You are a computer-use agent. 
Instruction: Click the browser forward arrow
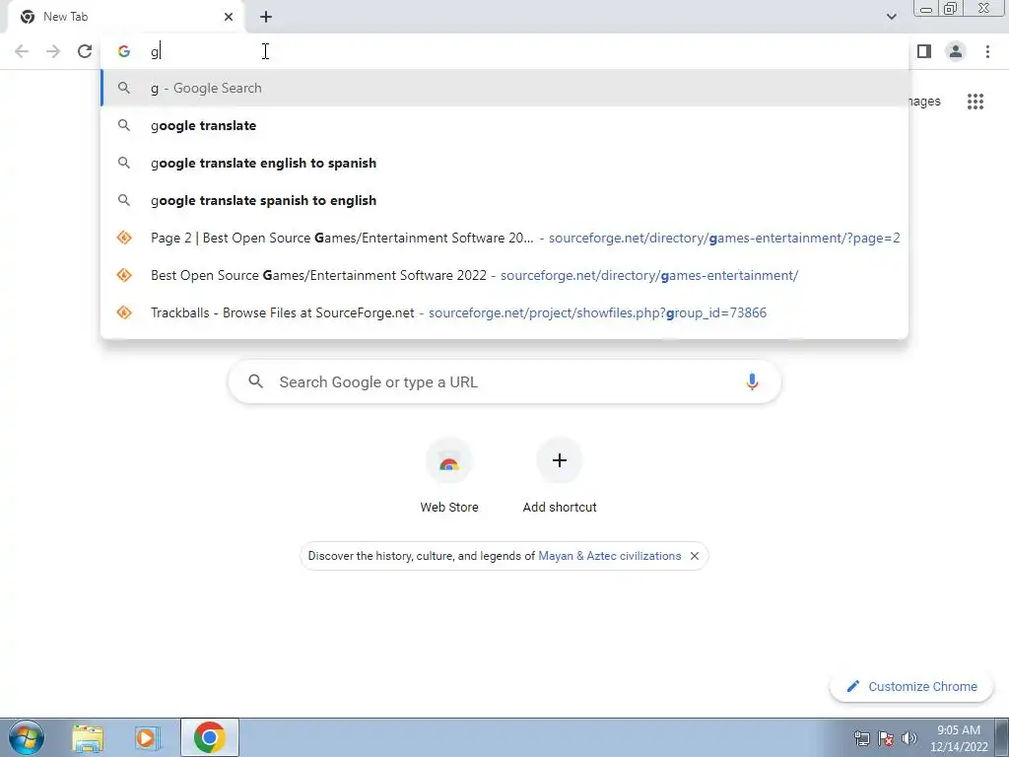coord(53,51)
